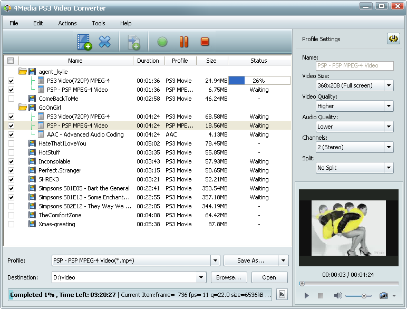Pause conversion with the orange pause icon
This screenshot has height=309, width=407.
(184, 42)
